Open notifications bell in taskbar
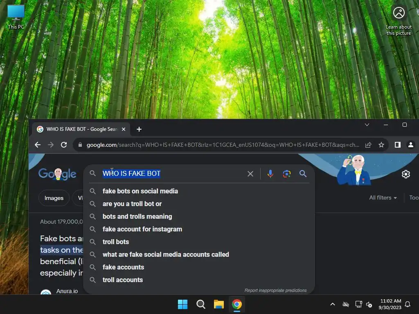This screenshot has width=419, height=314. (408, 304)
